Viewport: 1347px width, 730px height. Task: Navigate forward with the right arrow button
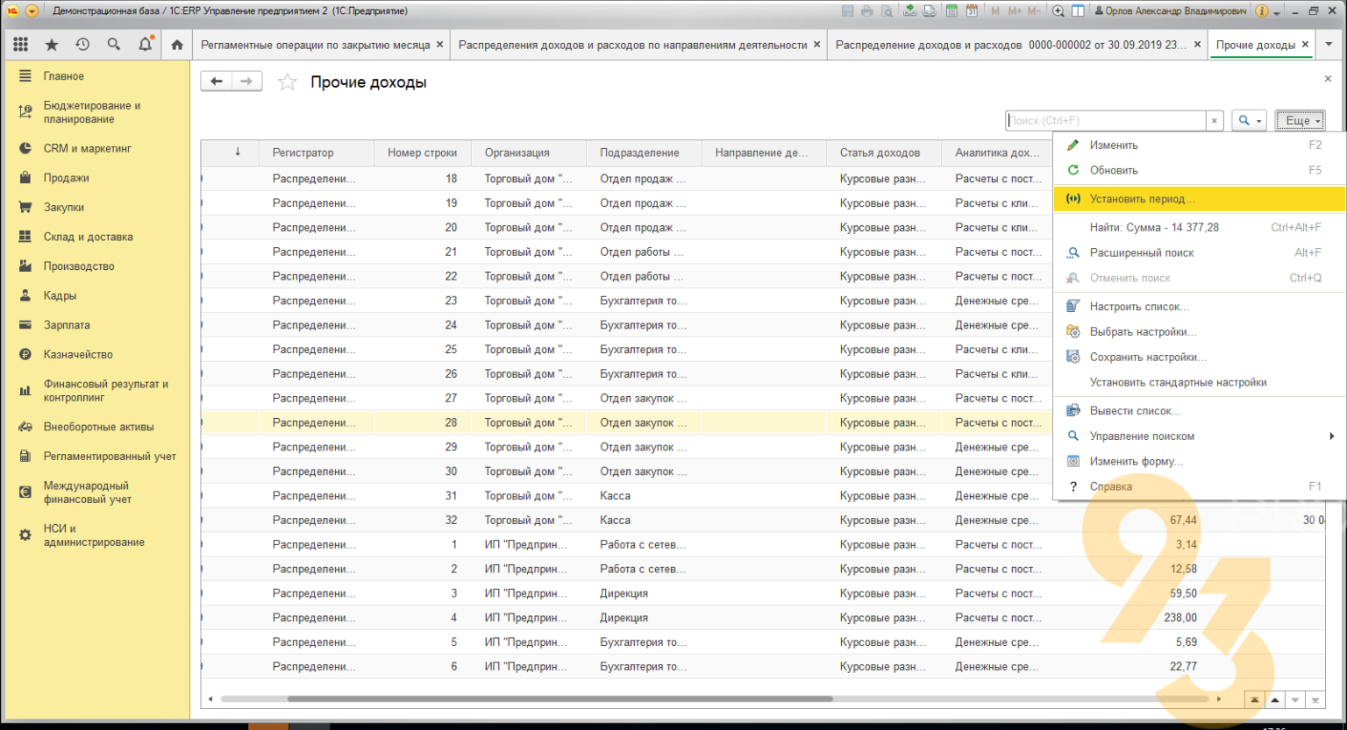point(246,82)
